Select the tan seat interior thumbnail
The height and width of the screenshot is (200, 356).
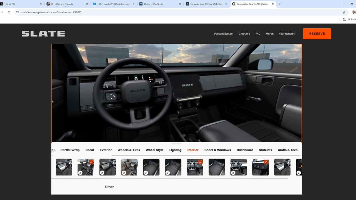pos(129,167)
